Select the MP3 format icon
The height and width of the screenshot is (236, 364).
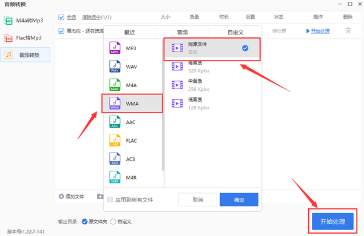[x=115, y=48]
